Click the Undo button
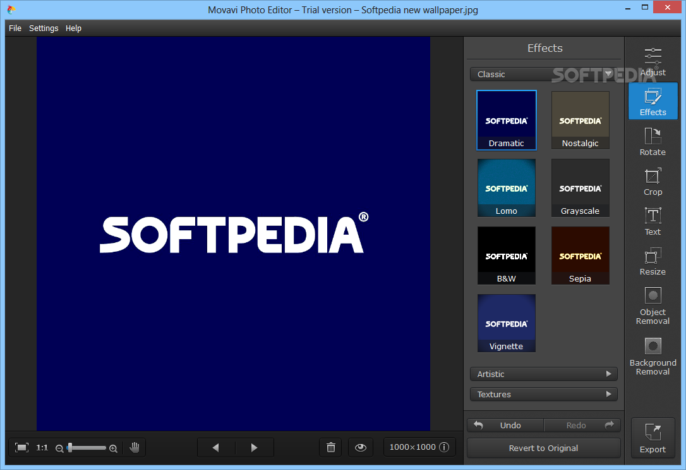686x470 pixels. pos(505,425)
